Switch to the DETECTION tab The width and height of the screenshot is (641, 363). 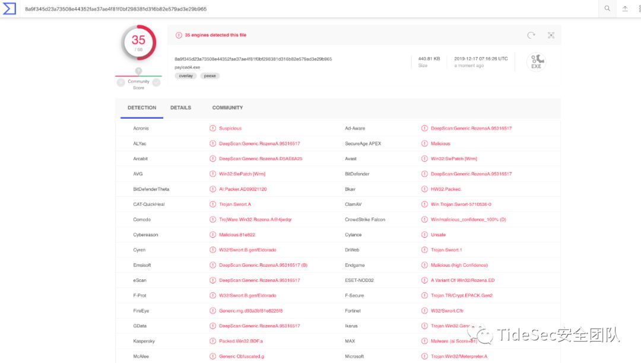(142, 108)
